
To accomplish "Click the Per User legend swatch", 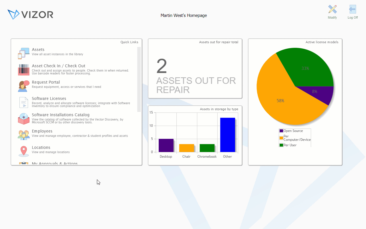I will pyautogui.click(x=281, y=145).
